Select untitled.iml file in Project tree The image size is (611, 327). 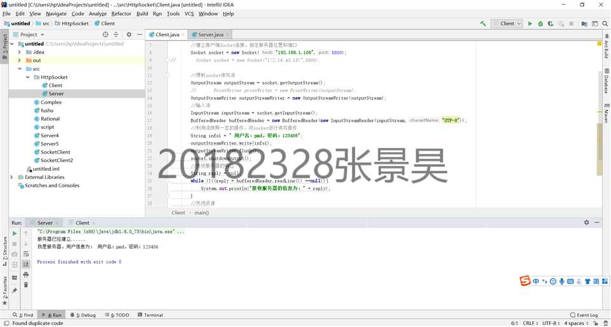(x=46, y=169)
